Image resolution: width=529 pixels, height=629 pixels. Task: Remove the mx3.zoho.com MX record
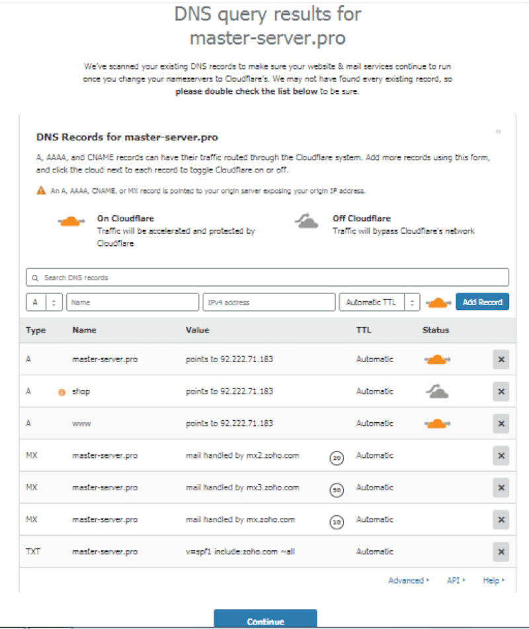tap(501, 488)
